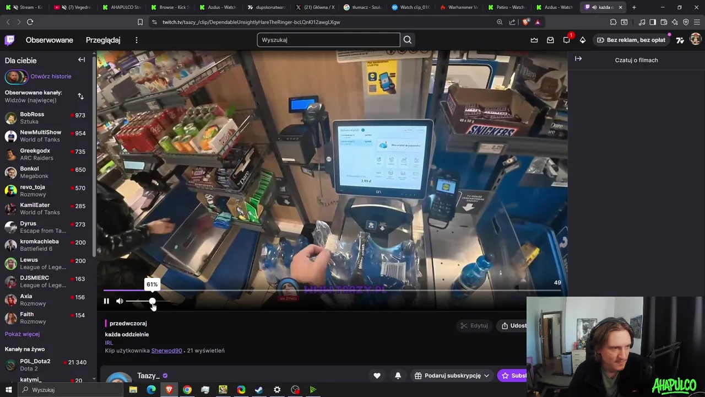
Task: Open Leo AI sparkle icon
Action: [x=675, y=22]
